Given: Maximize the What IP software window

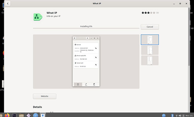Looking at the screenshot, I should (x=180, y=4).
